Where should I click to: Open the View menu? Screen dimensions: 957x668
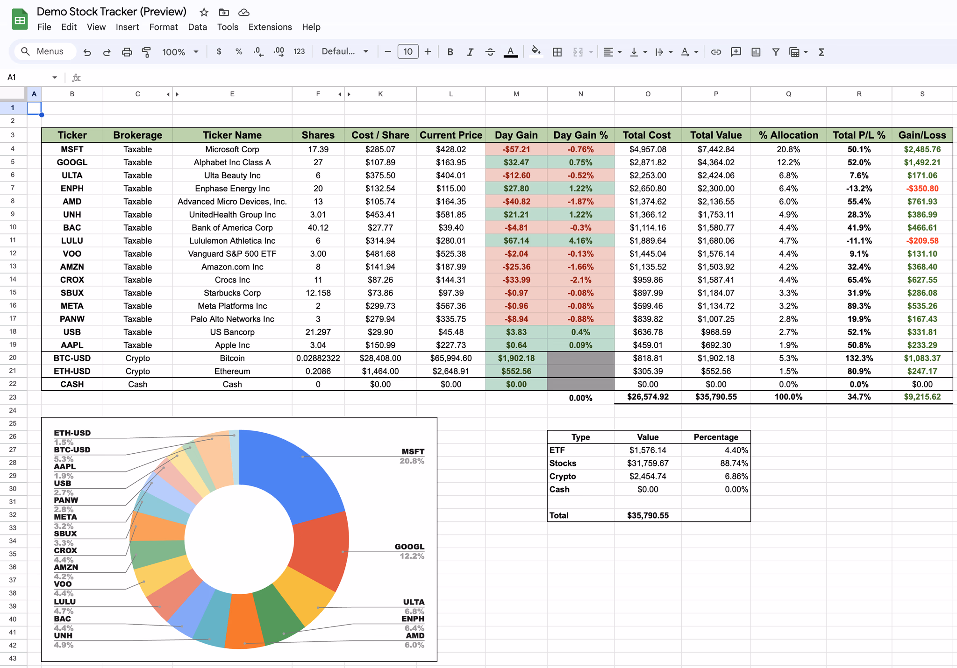[96, 27]
